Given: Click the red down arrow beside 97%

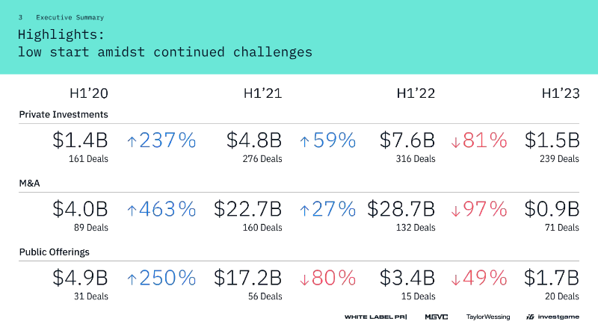Looking at the screenshot, I should [x=456, y=209].
